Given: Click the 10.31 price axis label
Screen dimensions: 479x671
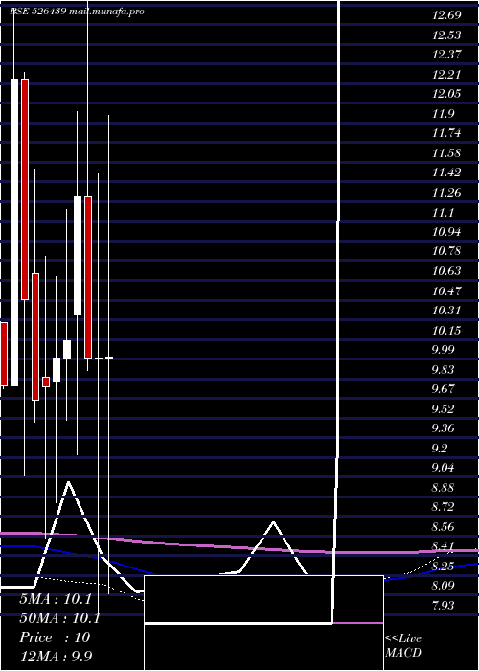Looking at the screenshot, I should [446, 312].
